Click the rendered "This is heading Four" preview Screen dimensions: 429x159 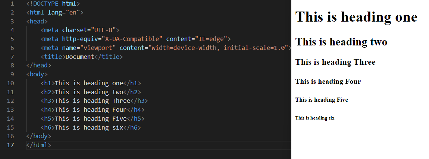[328, 82]
